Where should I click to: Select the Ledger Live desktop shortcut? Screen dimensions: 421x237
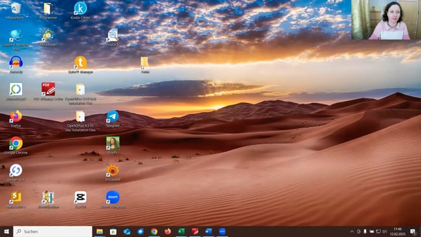coord(16,172)
